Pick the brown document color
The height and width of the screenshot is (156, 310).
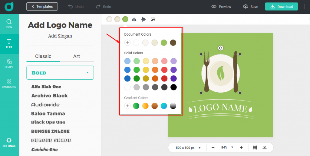pos(173,43)
